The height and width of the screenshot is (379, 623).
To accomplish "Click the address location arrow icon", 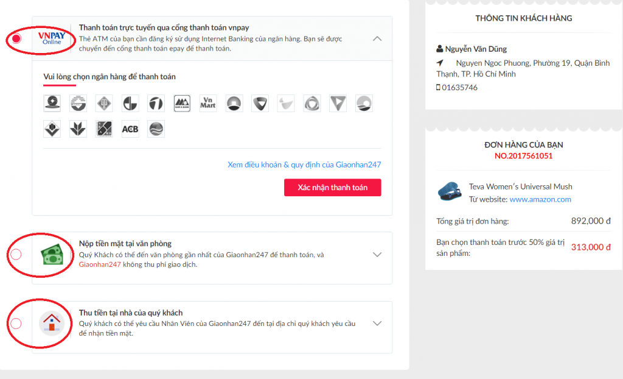I will (440, 63).
